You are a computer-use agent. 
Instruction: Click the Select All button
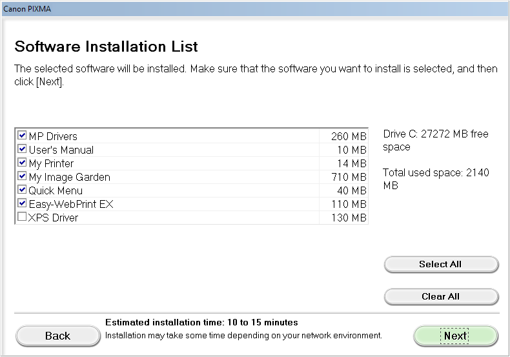tap(441, 264)
